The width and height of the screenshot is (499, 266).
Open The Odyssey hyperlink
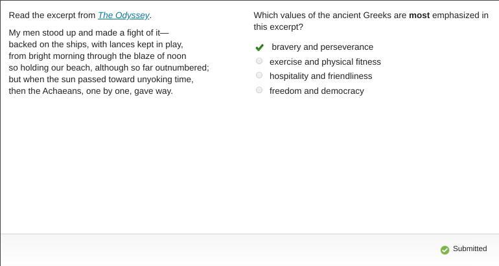(x=124, y=15)
